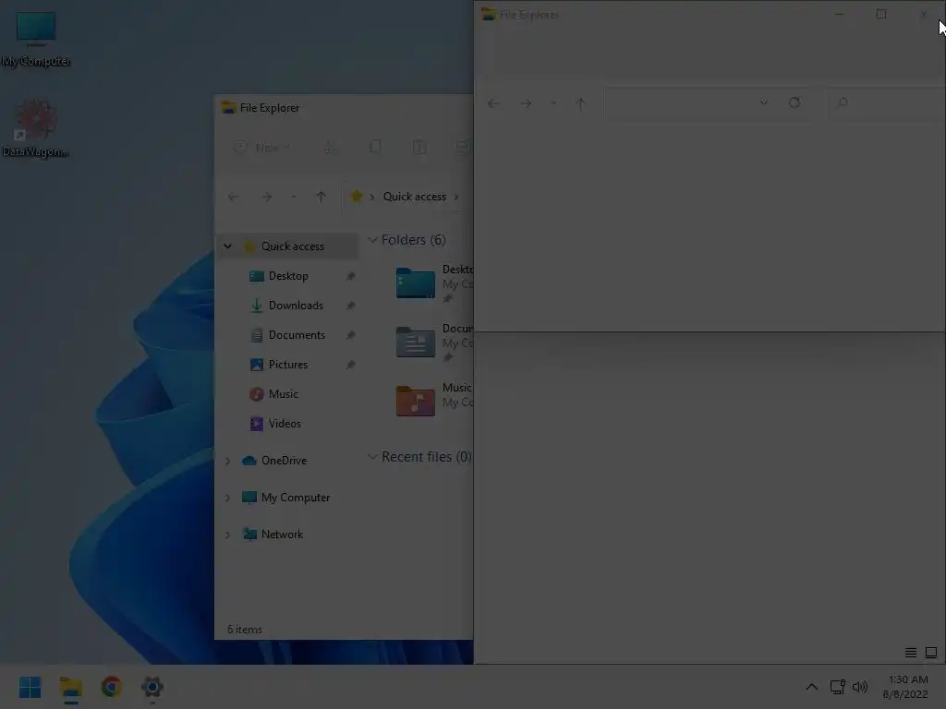This screenshot has width=946, height=709.
Task: Select the Music folder tile
Action: click(x=434, y=401)
